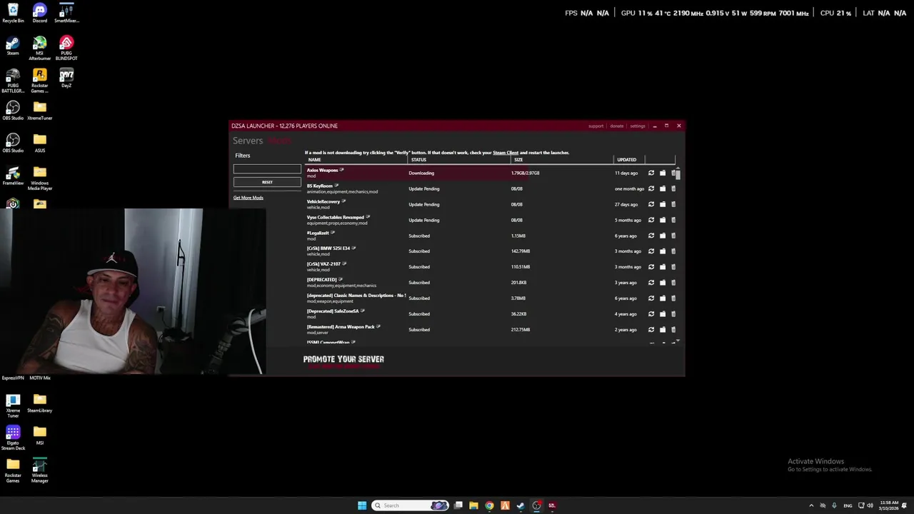Delete the #LegalizeIt mod
Viewport: 914px width, 514px height.
click(x=673, y=236)
